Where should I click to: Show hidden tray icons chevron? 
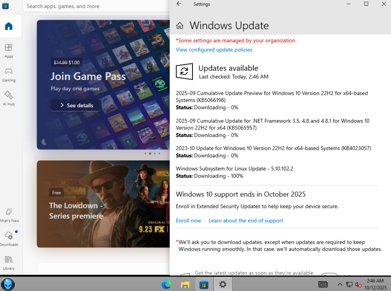340,284
